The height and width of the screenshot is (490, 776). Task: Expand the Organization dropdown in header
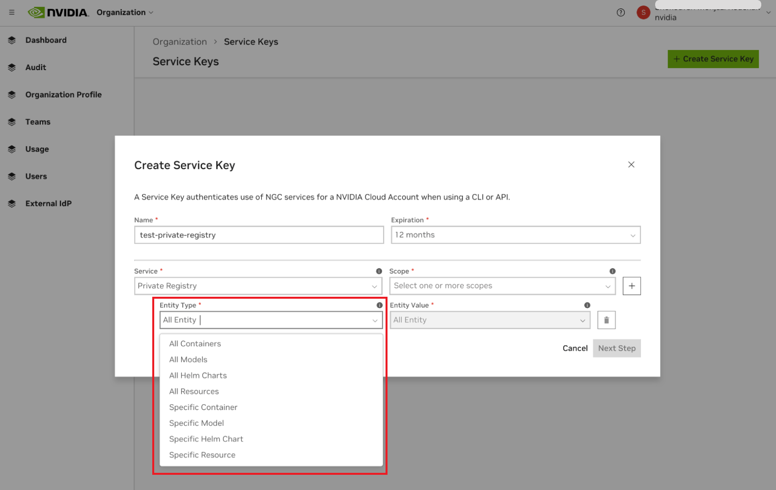point(125,12)
